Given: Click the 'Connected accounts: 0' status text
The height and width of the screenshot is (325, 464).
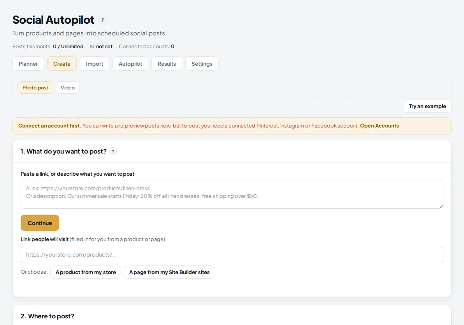Looking at the screenshot, I should 146,47.
